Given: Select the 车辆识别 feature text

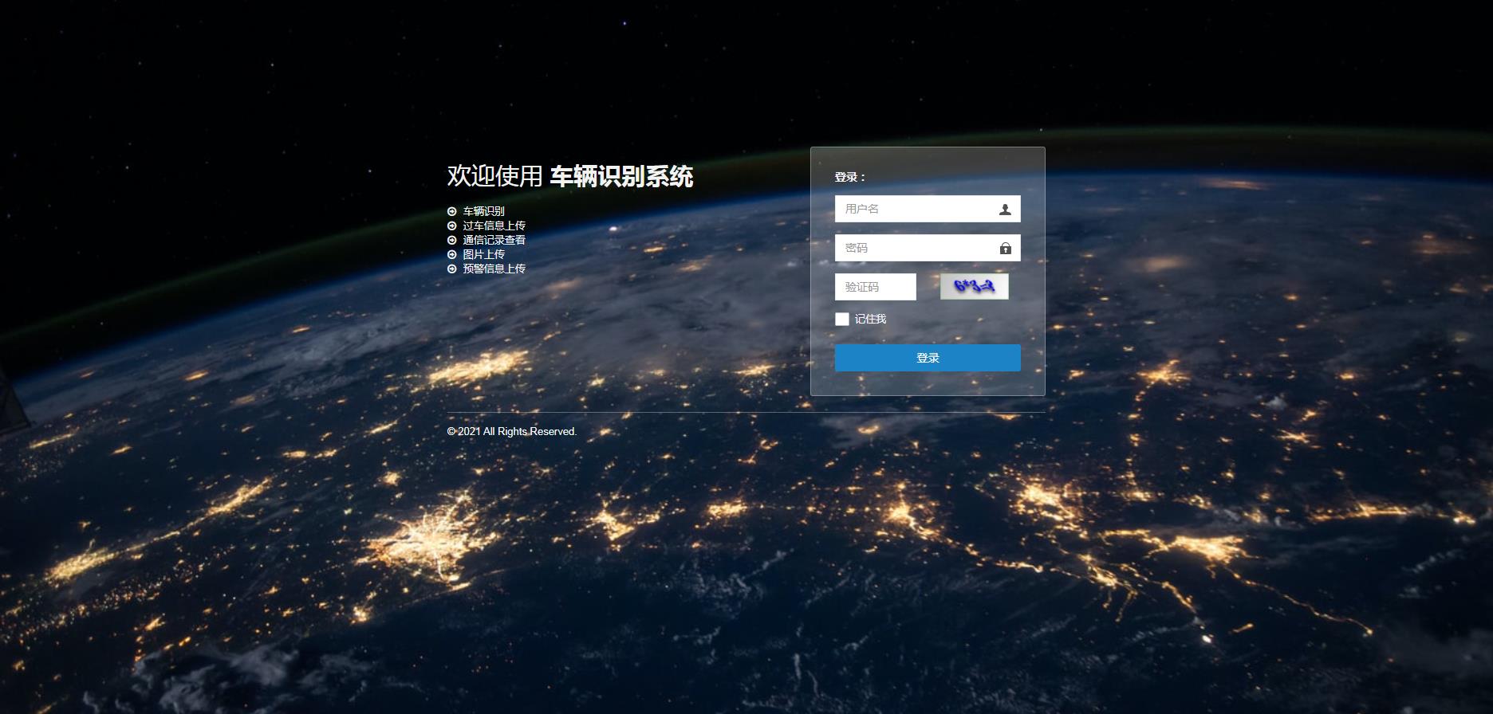Looking at the screenshot, I should click(x=483, y=211).
